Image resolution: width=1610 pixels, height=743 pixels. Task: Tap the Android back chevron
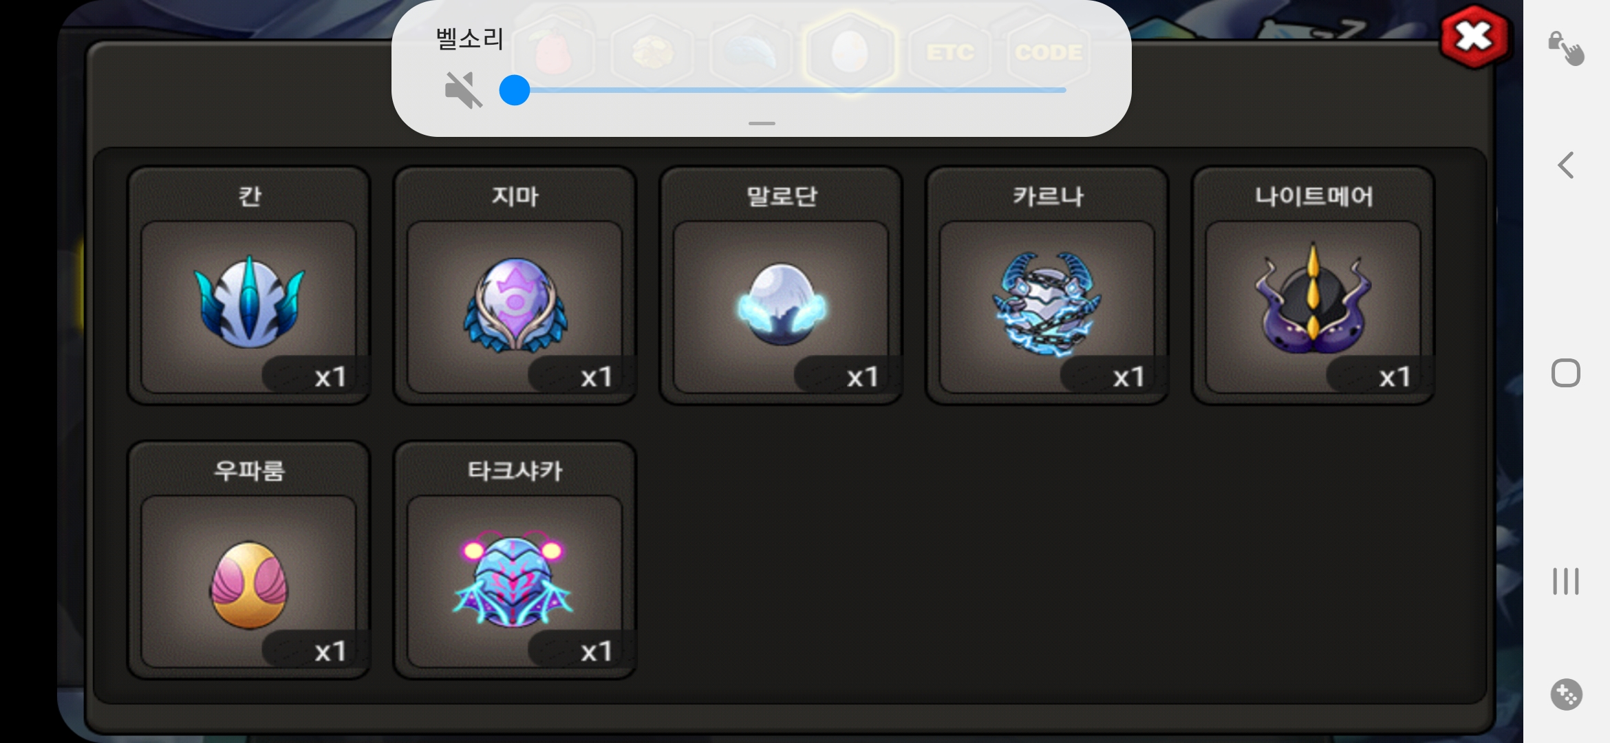click(x=1566, y=165)
